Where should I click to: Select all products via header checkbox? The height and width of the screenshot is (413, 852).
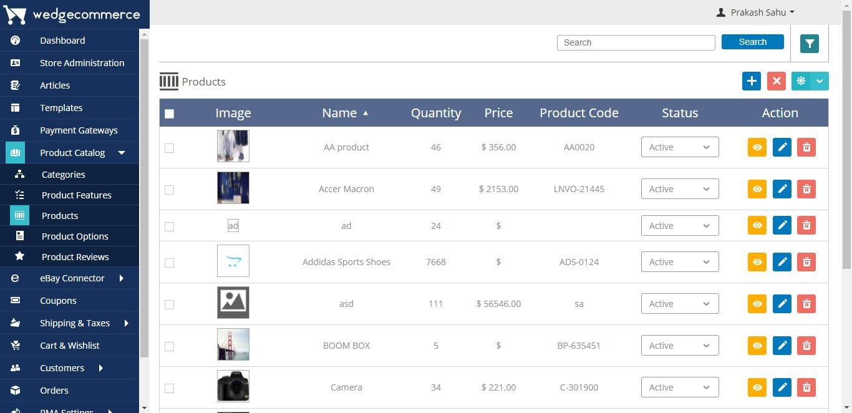(169, 114)
